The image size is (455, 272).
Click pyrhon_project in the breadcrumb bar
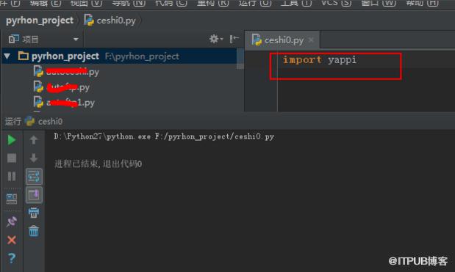click(40, 21)
